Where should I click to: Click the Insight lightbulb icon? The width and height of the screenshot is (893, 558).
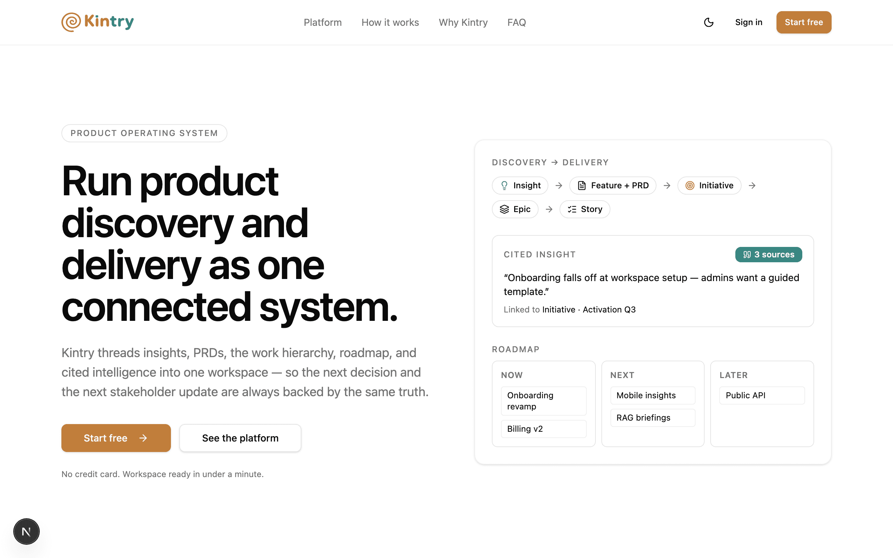click(x=504, y=185)
